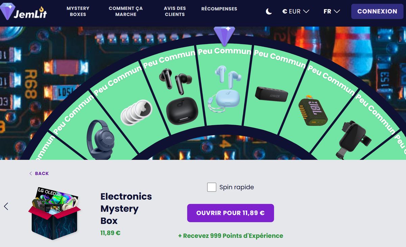The width and height of the screenshot is (406, 247).
Task: Click the Apple AirTag four-pack prize
Action: click(136, 111)
